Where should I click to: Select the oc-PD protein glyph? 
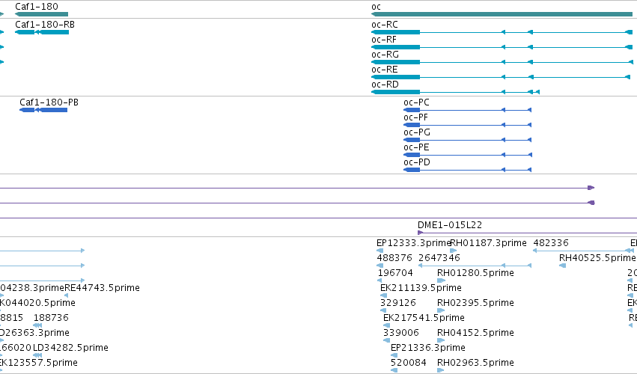click(468, 170)
